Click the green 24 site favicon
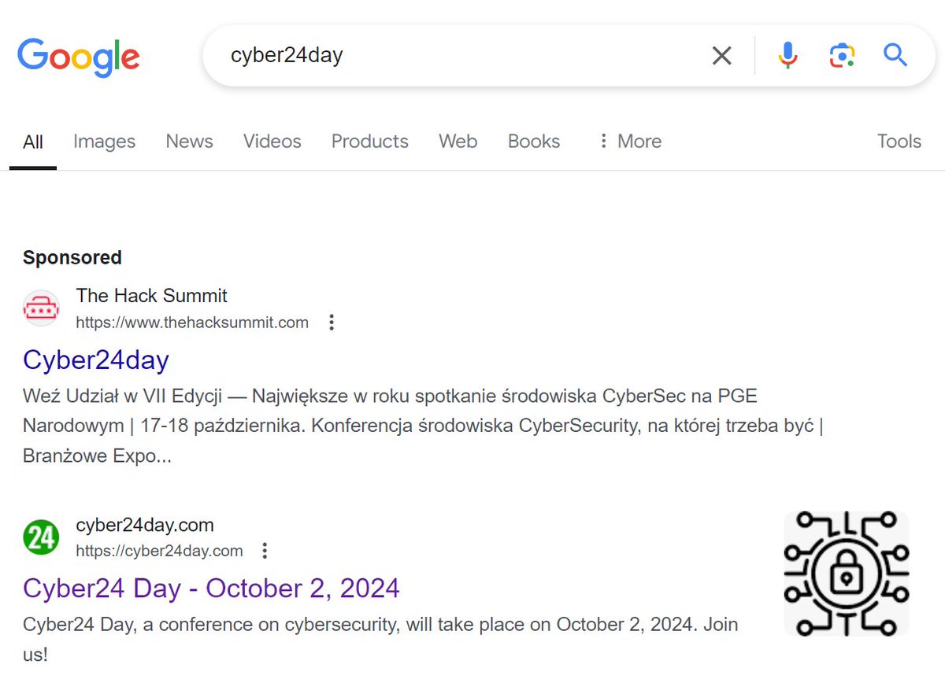 (x=41, y=537)
